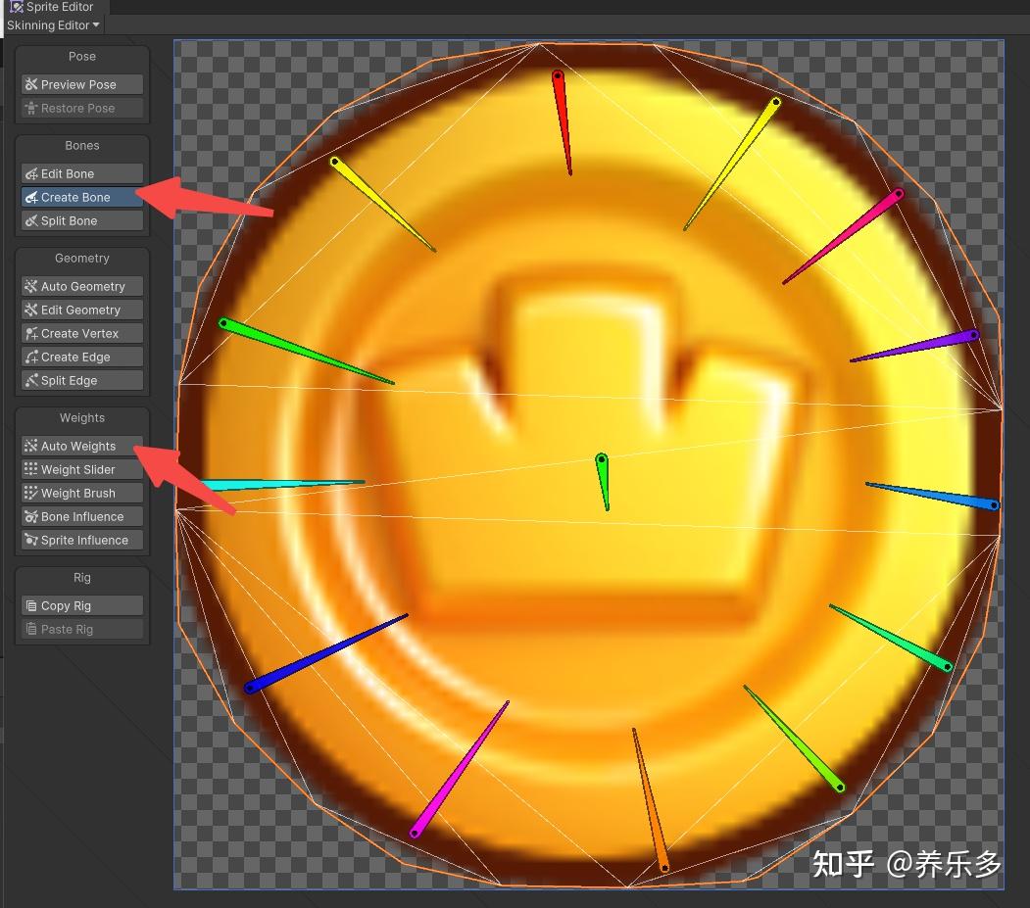1030x908 pixels.
Task: Click the Weight Brush icon
Action: [31, 493]
